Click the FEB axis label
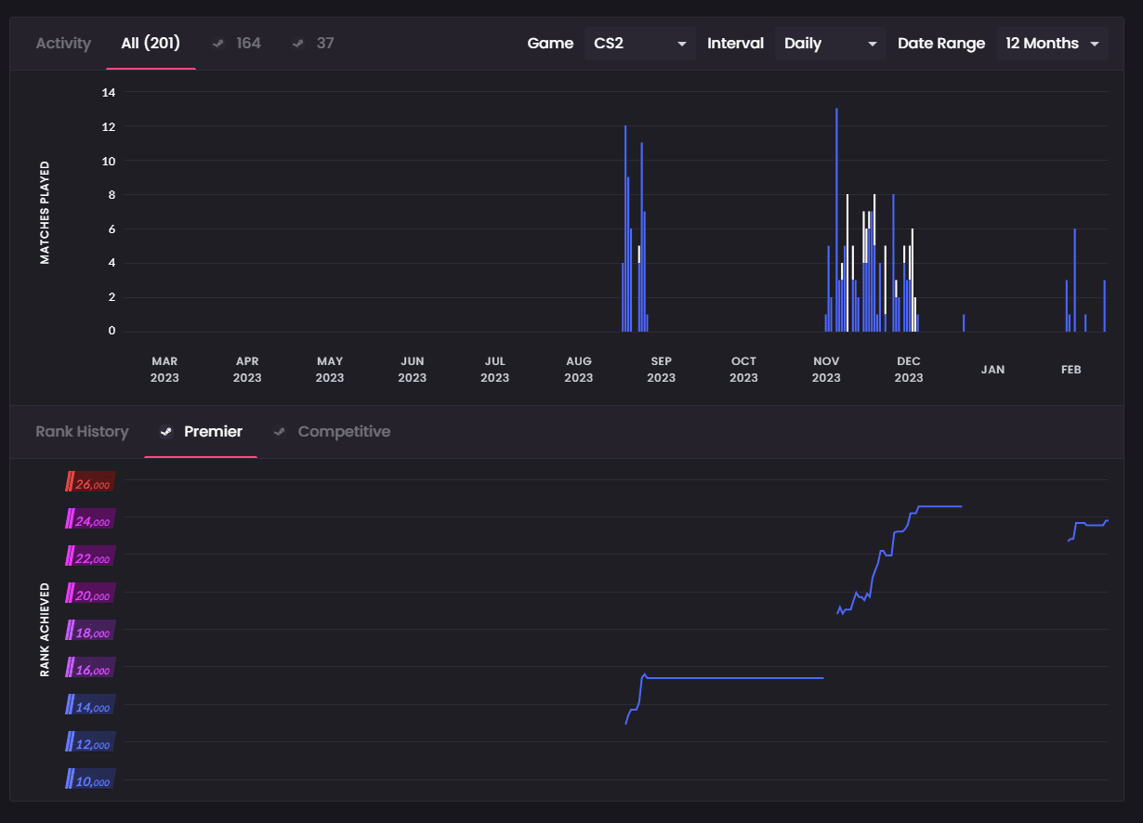Screen dimensions: 1143x823 tap(1071, 370)
